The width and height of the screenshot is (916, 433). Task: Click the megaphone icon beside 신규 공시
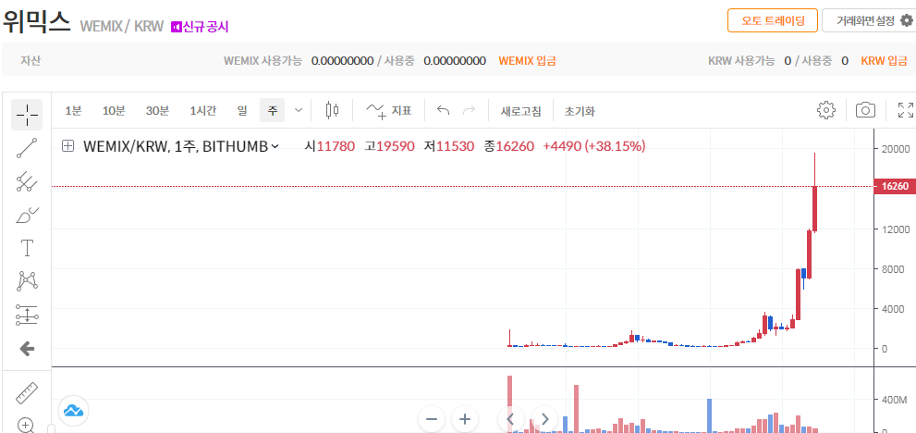pyautogui.click(x=176, y=26)
